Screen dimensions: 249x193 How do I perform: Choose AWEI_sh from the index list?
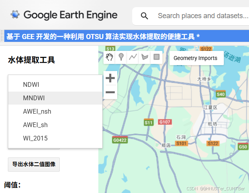(55, 125)
